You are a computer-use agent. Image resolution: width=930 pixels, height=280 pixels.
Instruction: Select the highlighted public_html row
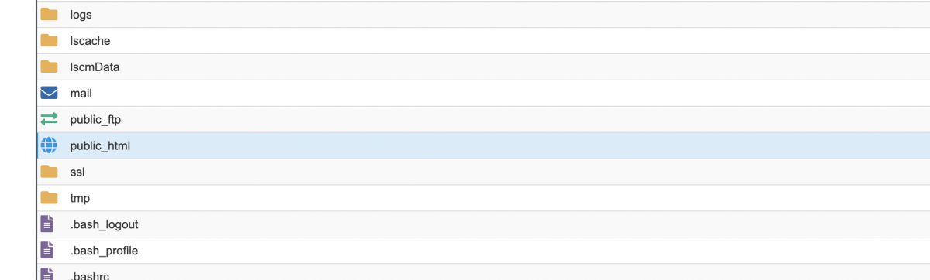coord(483,145)
